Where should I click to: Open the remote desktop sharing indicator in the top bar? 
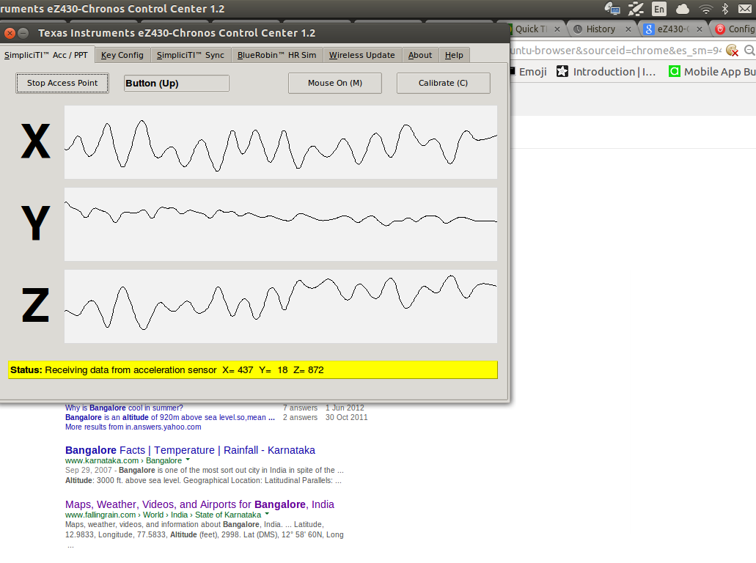click(612, 9)
